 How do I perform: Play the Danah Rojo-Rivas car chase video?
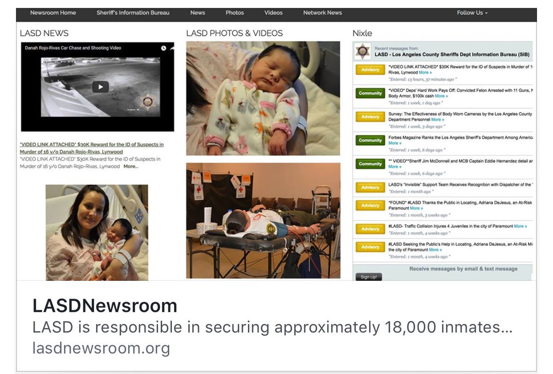[100, 87]
